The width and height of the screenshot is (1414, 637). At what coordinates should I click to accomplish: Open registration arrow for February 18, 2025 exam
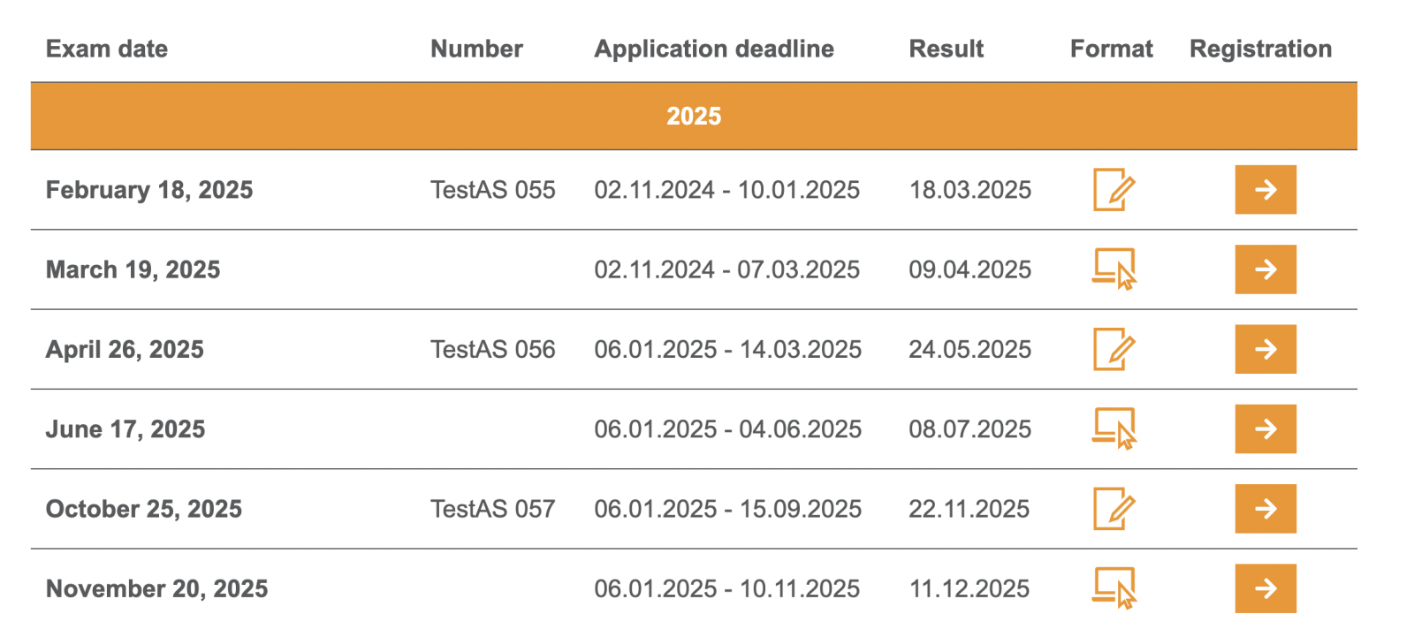pos(1266,190)
